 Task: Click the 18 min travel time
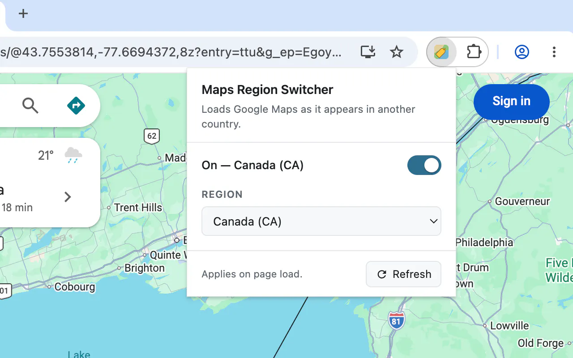(17, 208)
